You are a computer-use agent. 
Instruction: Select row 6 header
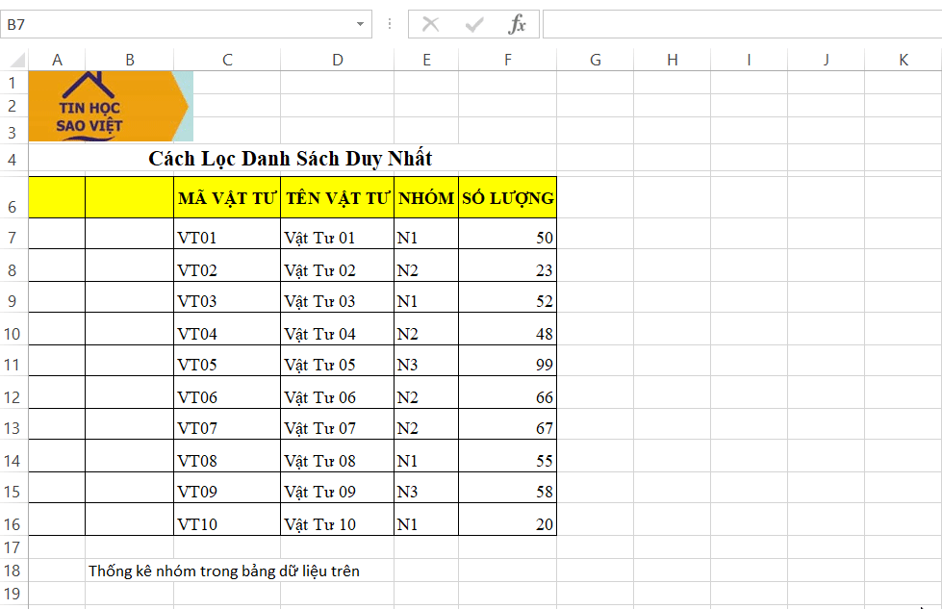pos(13,197)
